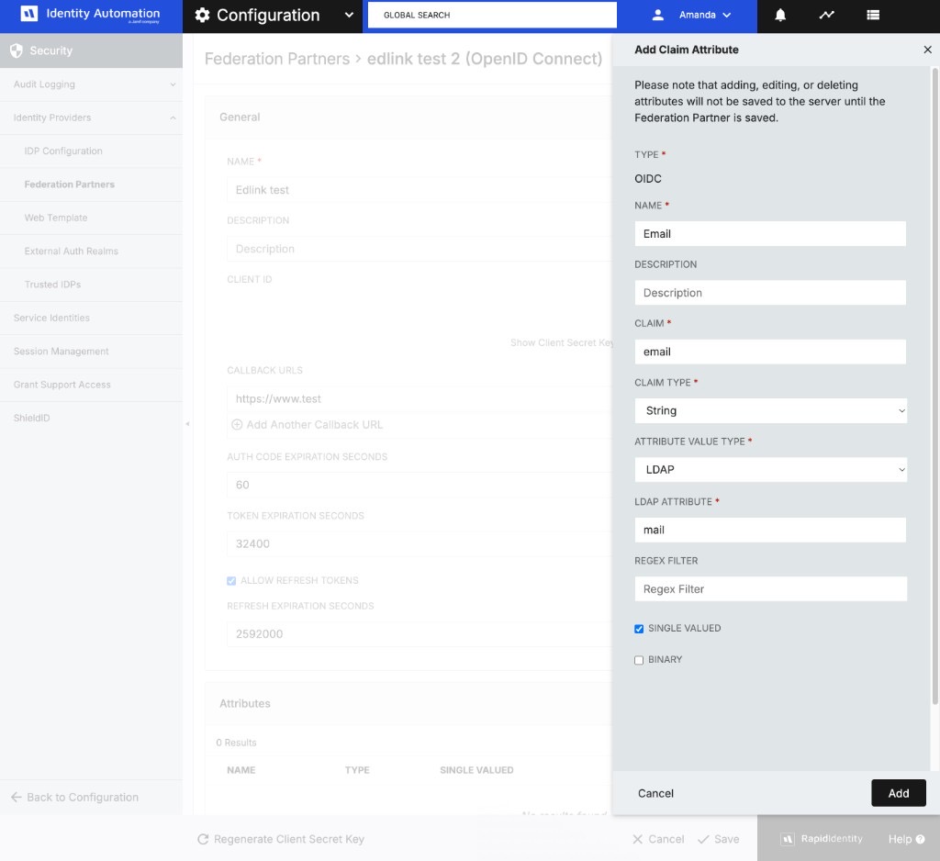
Task: Open the Configuration module dropdown arrow
Action: pyautogui.click(x=349, y=15)
